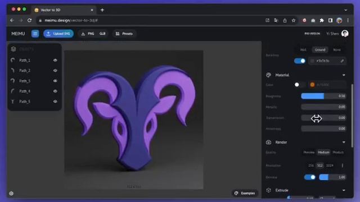Open a new browser tab
360x202 pixels.
(x=102, y=10)
